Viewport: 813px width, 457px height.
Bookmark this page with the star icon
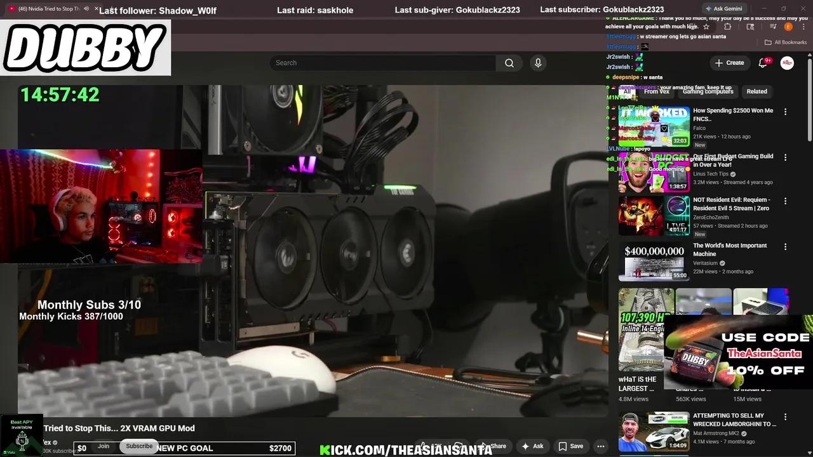(x=706, y=27)
